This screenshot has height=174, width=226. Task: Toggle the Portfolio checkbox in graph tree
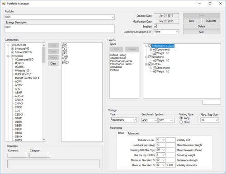click(150, 64)
